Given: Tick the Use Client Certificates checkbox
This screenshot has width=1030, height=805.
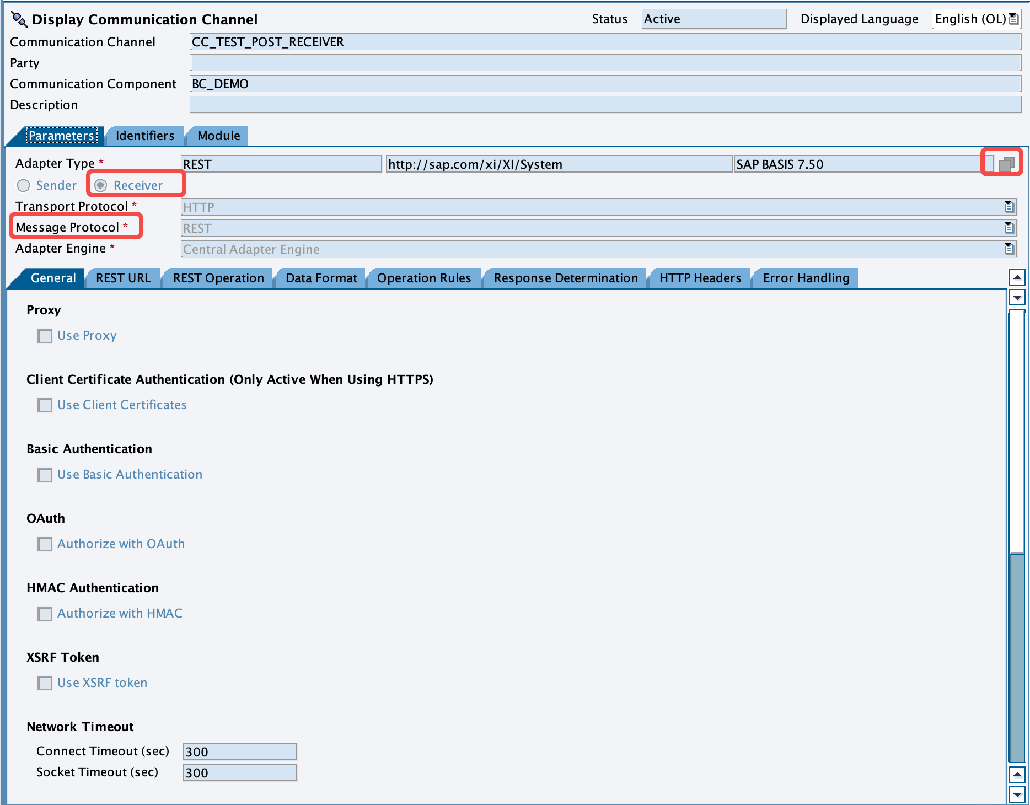Looking at the screenshot, I should click(45, 405).
